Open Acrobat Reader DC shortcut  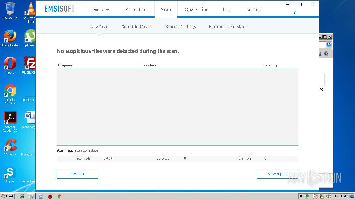point(10,122)
